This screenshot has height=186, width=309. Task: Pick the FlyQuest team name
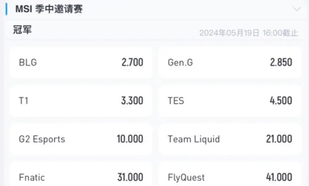(x=186, y=177)
